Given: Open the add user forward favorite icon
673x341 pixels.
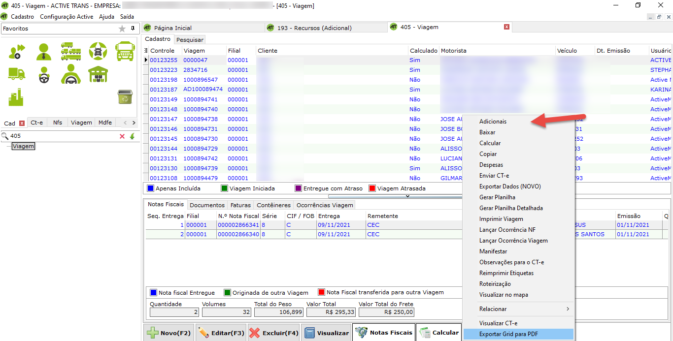Looking at the screenshot, I should 17,51.
